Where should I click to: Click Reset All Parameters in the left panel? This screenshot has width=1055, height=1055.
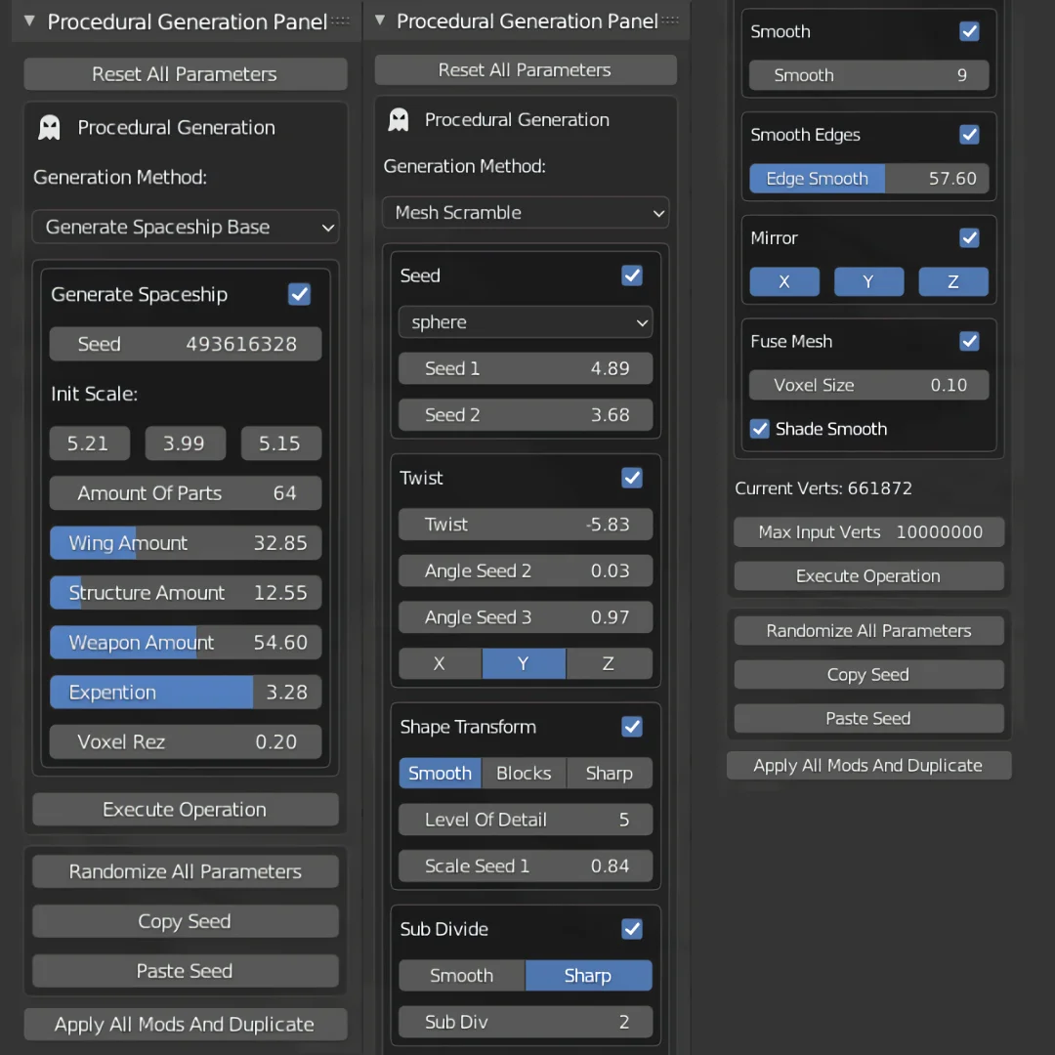pos(185,73)
